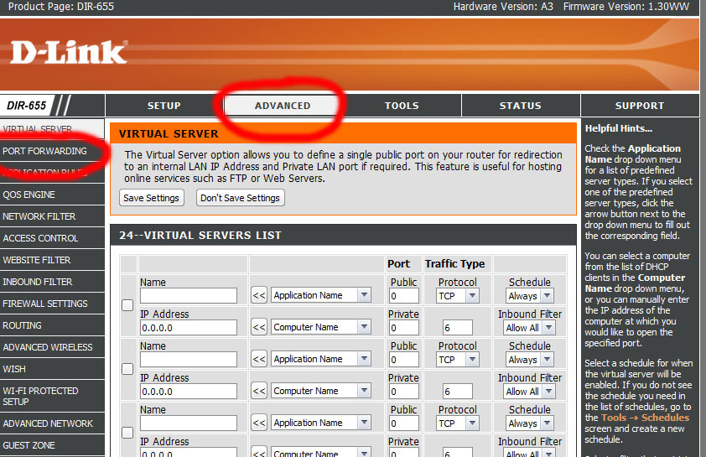Screen dimensions: 706x457
Task: Click the first row Public port field
Action: coord(404,296)
